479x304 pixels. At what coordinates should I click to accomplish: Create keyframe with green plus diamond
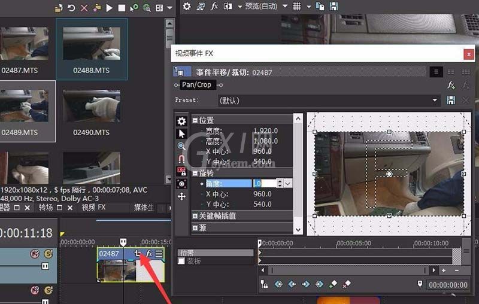tap(333, 284)
